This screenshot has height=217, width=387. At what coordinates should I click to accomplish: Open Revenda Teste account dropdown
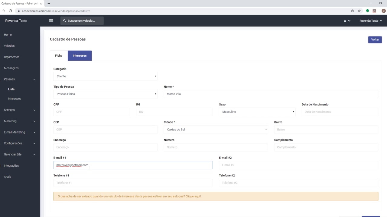tap(371, 21)
